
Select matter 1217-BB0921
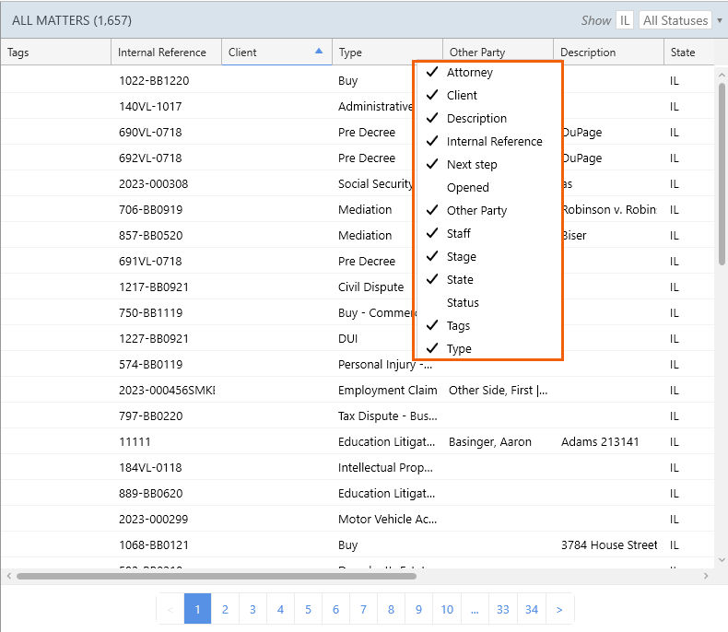coord(154,287)
